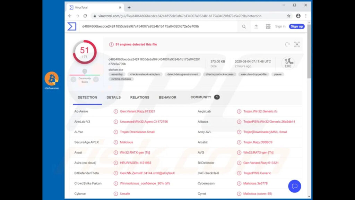Click the upload file icon

point(256,26)
